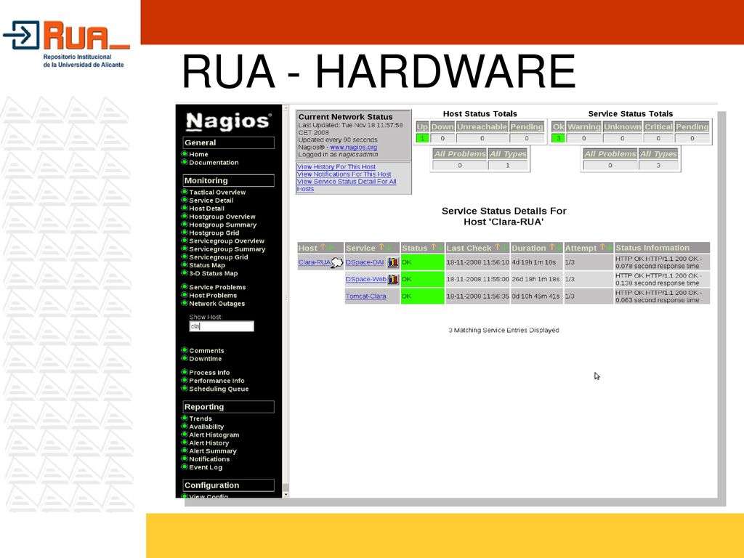Click the Show Host input field
Viewport: 744px width, 558px height.
pyautogui.click(x=221, y=326)
